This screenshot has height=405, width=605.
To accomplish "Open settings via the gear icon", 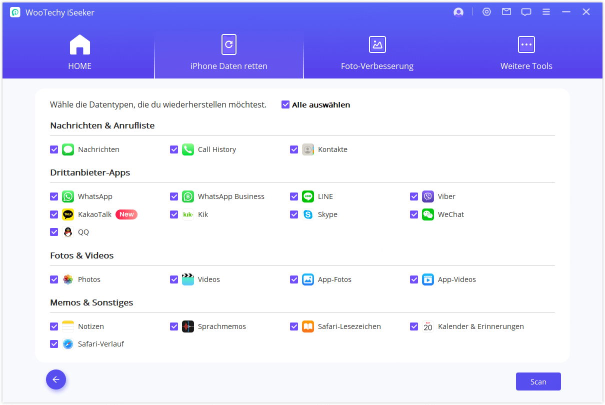I will click(x=486, y=11).
